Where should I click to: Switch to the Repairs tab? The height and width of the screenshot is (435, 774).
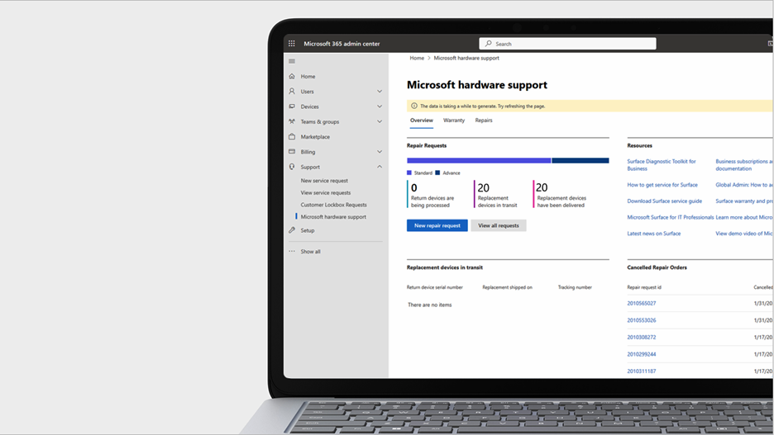coord(484,121)
